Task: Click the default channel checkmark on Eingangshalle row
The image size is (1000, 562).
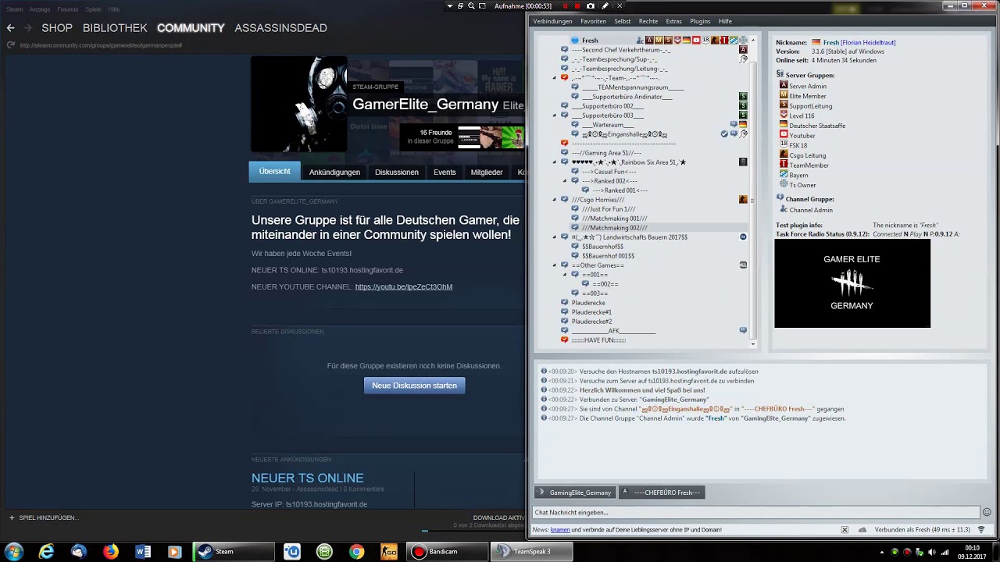Action: coord(724,133)
